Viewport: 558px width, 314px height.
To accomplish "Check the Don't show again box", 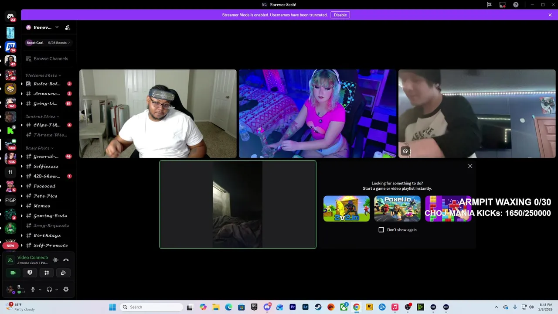I will pos(381,230).
